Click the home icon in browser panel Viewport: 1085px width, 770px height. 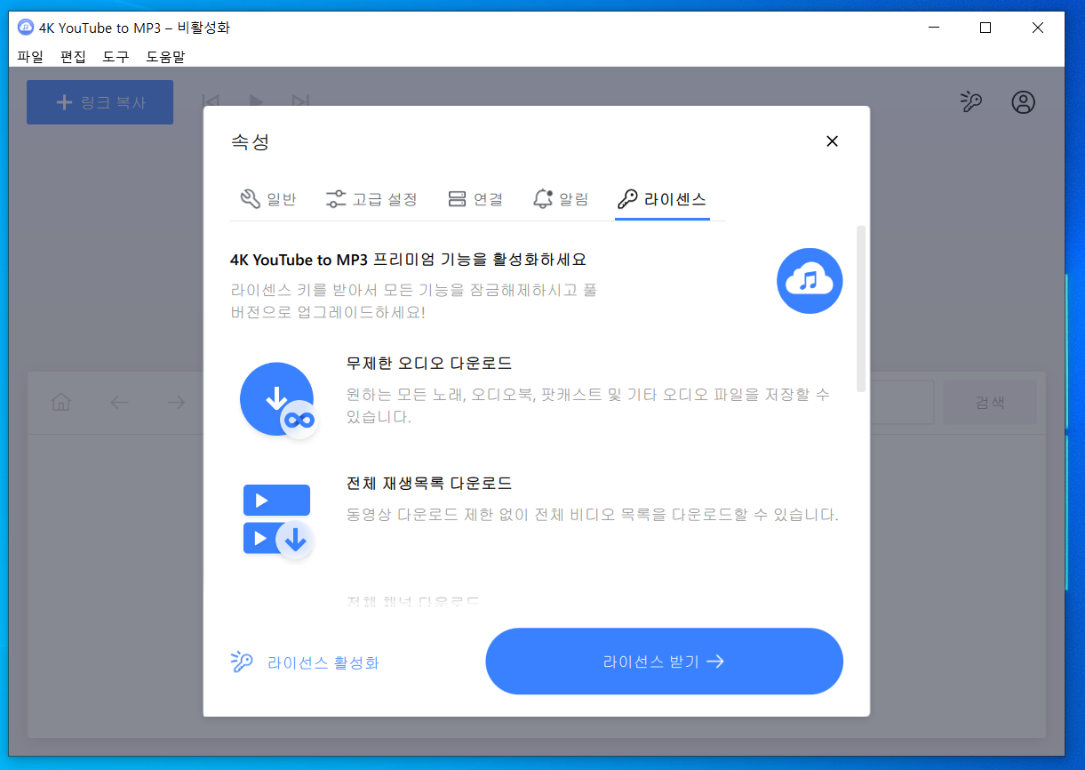61,402
